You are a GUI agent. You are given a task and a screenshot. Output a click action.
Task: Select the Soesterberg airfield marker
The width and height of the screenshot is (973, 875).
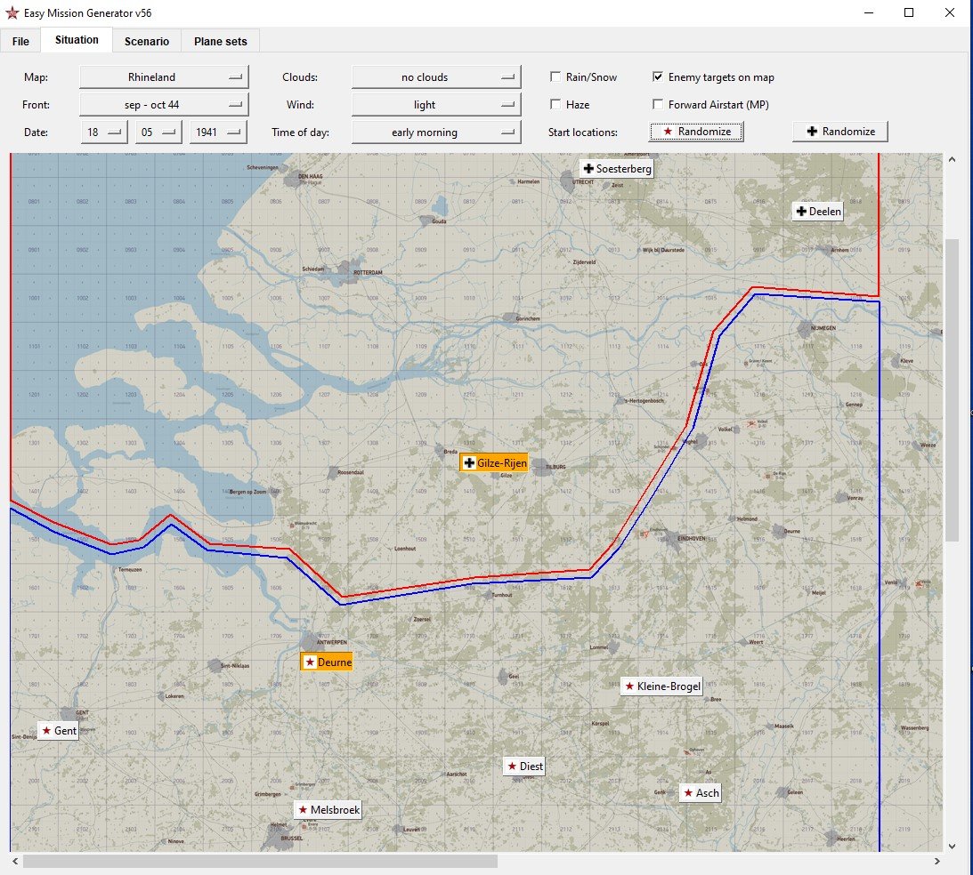point(616,169)
